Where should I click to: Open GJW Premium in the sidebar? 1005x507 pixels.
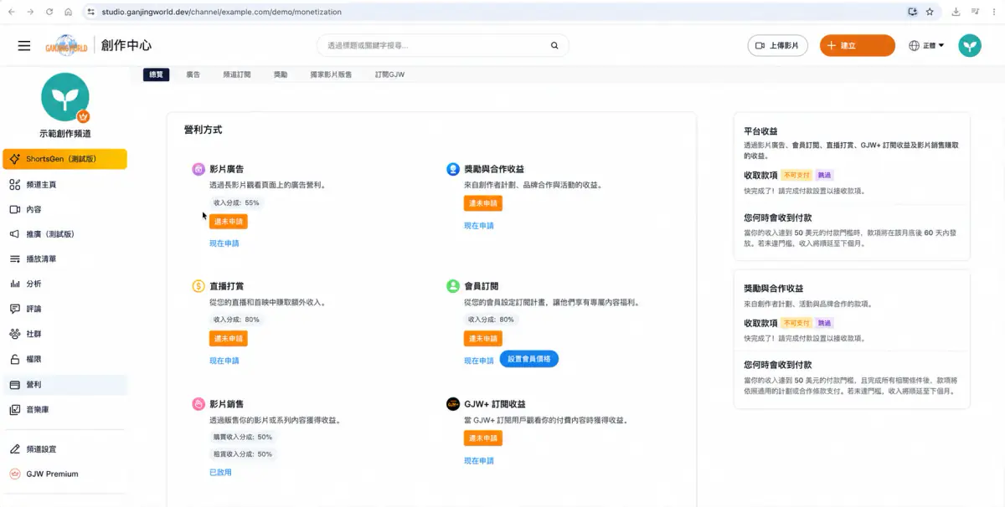[64, 474]
